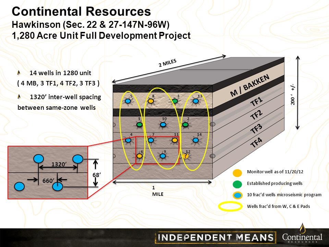Click the 'INDEPENDENT MEANS' banner
This screenshot has width=329, height=247.
(x=216, y=237)
